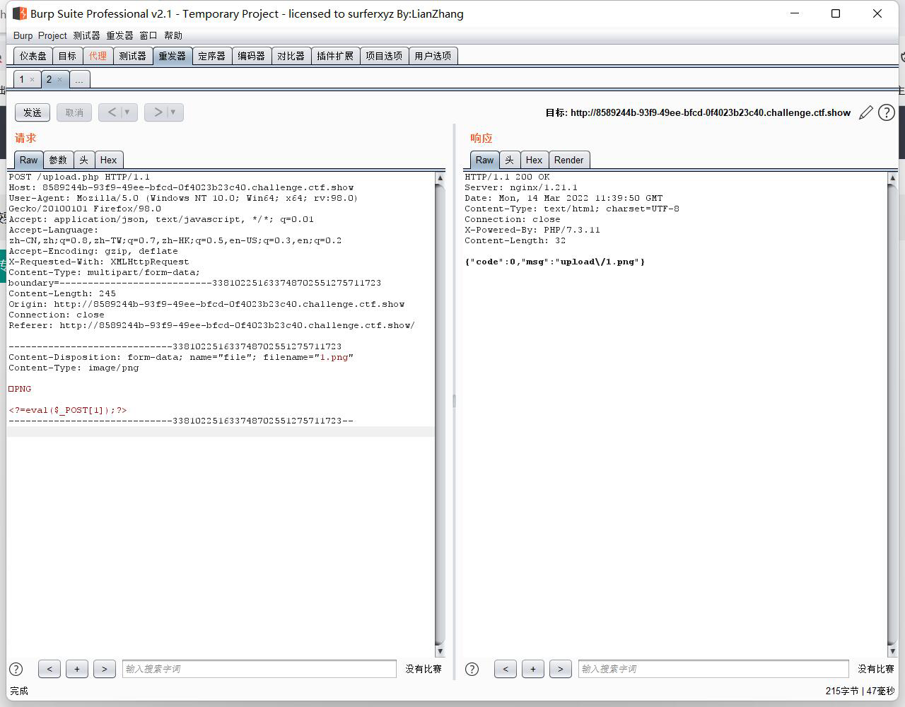This screenshot has width=905, height=707.
Task: Click request search previous < button
Action: click(49, 669)
